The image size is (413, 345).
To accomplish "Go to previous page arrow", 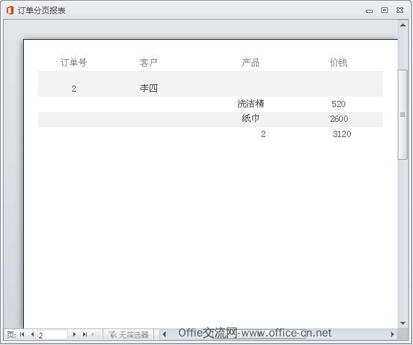I will pyautogui.click(x=32, y=335).
